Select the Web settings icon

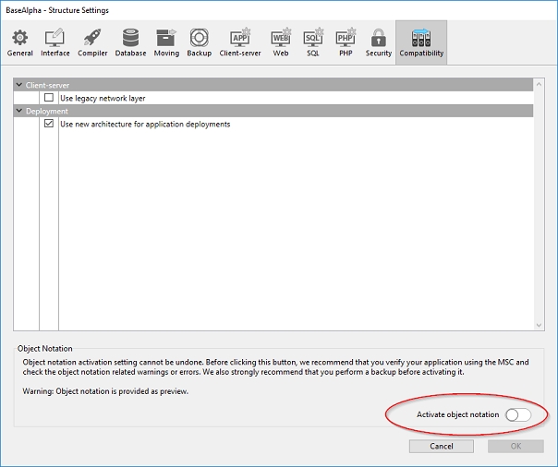click(280, 42)
